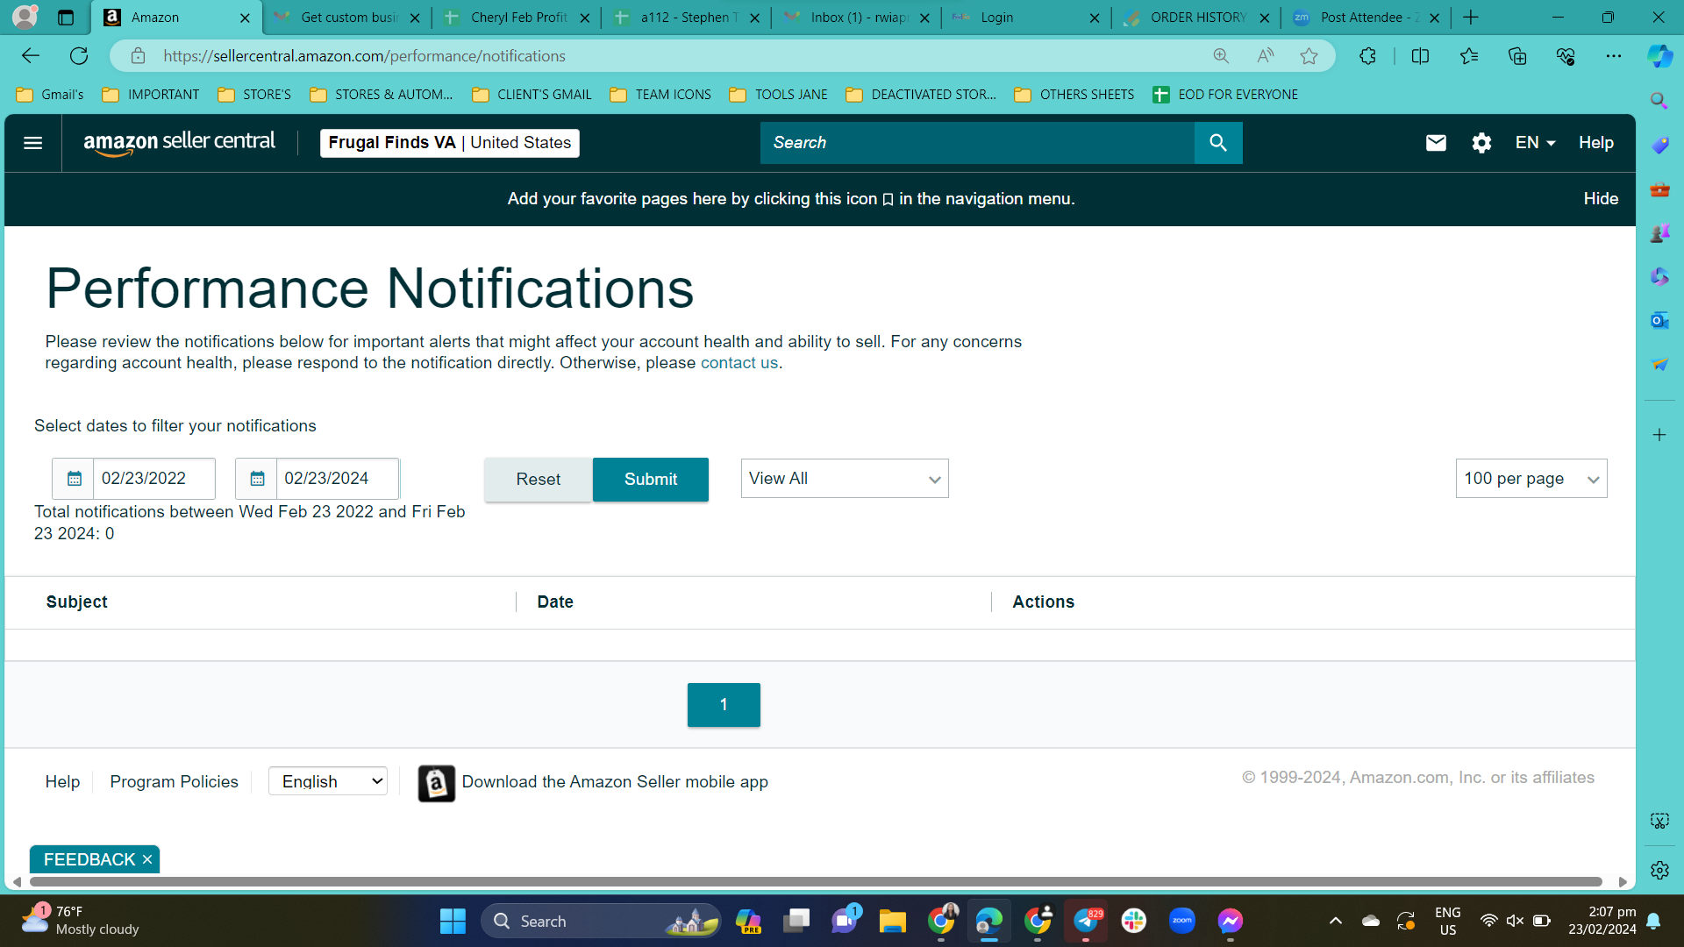This screenshot has height=947, width=1684.
Task: Click the start date field 02/23/2022
Action: point(153,479)
